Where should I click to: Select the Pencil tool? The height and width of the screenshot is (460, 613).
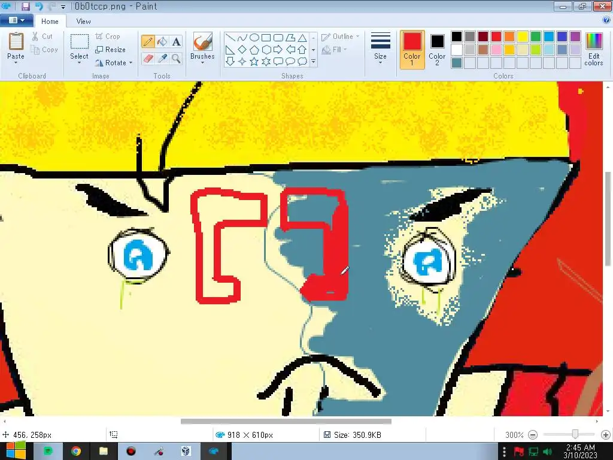pyautogui.click(x=148, y=41)
